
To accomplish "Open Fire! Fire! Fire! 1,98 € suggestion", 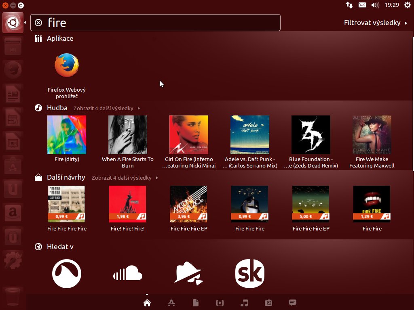I will click(x=127, y=209).
